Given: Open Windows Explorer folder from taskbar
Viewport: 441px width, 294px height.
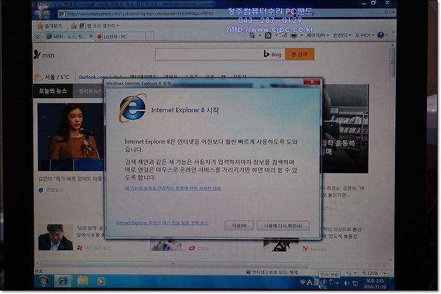Looking at the screenshot, I should pos(83,281).
